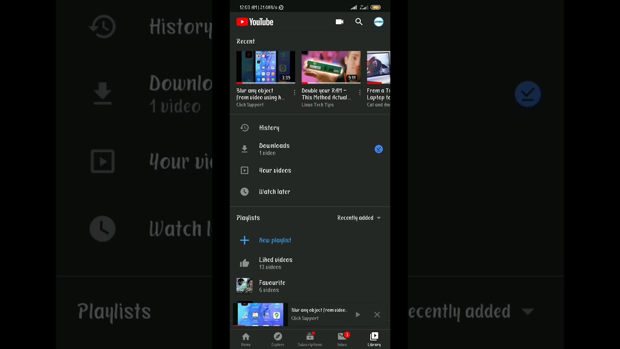Close the miniplayer

(x=377, y=315)
